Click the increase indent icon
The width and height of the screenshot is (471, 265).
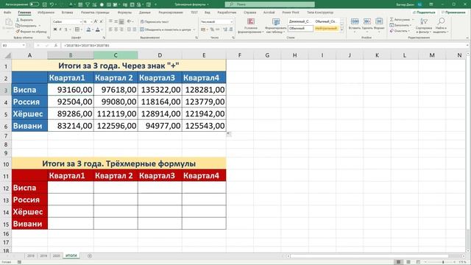(134, 29)
